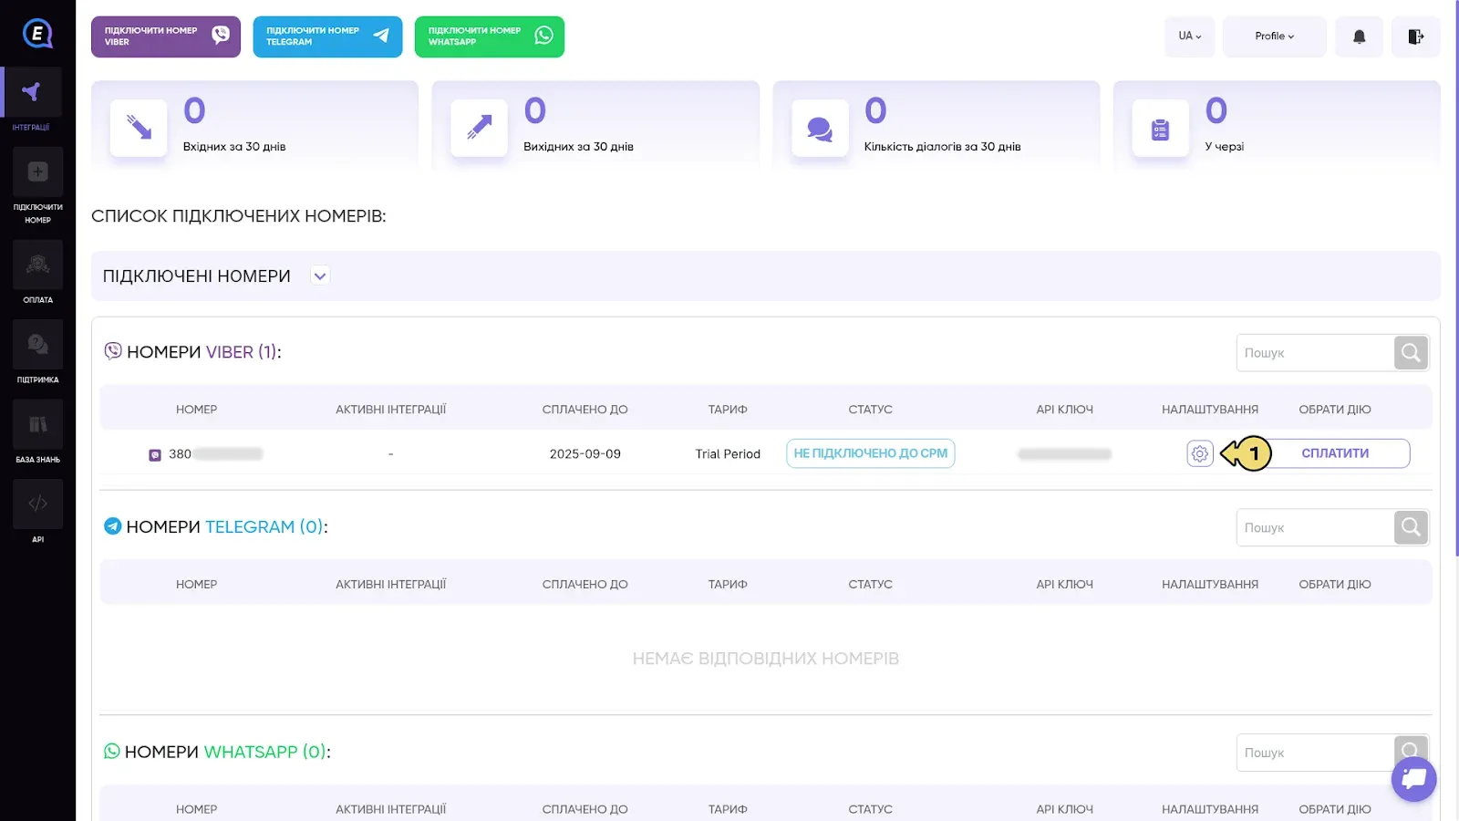Viewport: 1459px width, 821px height.
Task: Focus the Telegram numbers search field
Action: coord(1314,527)
